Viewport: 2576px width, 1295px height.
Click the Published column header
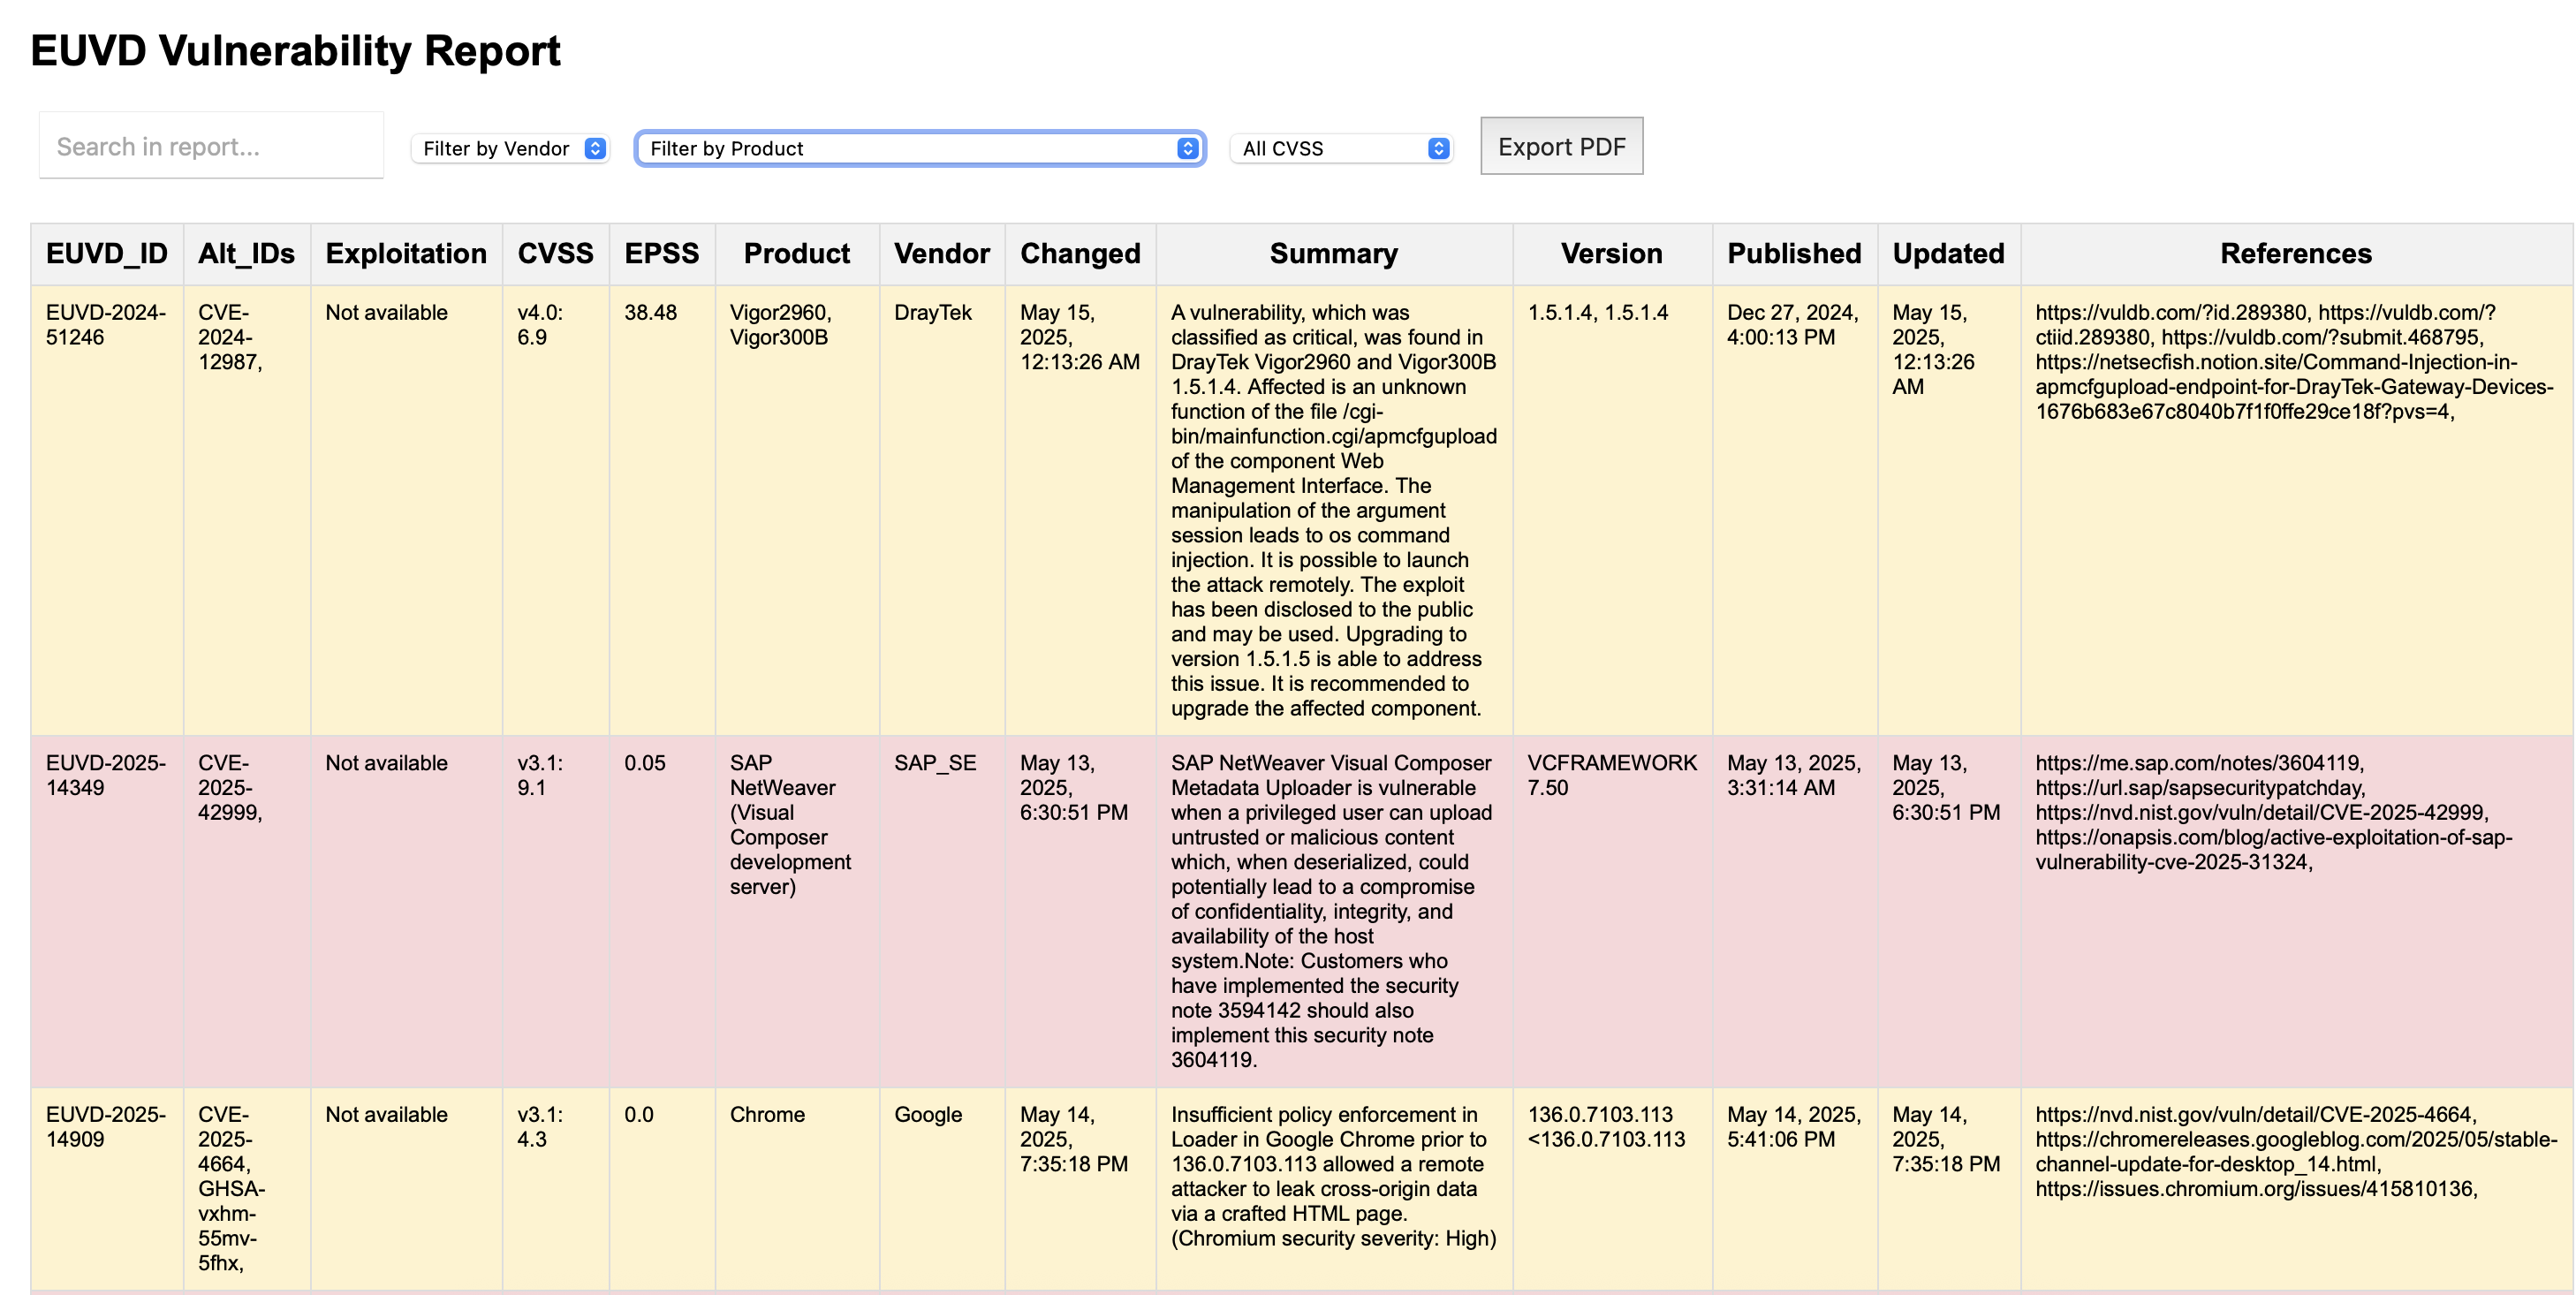1794,254
